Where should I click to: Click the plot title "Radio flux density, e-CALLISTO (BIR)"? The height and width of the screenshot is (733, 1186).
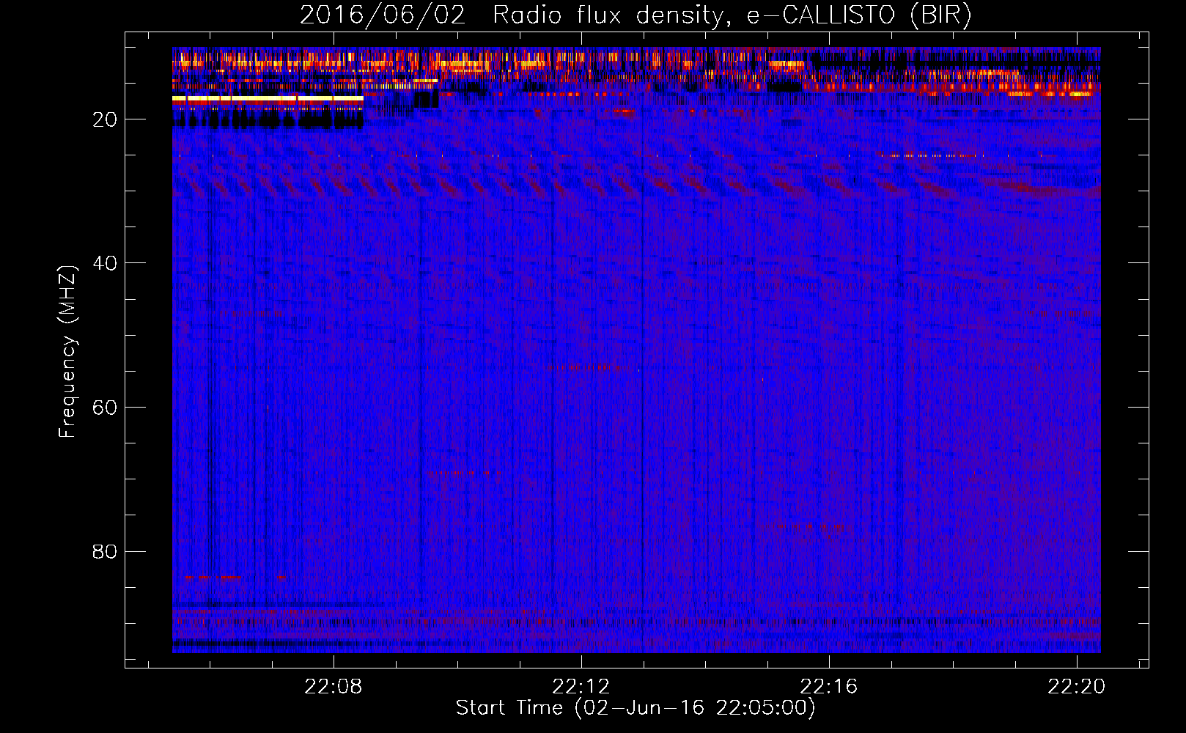(x=732, y=15)
